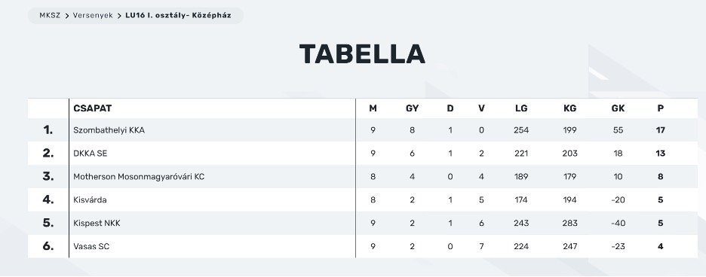
Task: Select the LU16 I. osztály- Középház breadcrumb
Action: tap(178, 15)
